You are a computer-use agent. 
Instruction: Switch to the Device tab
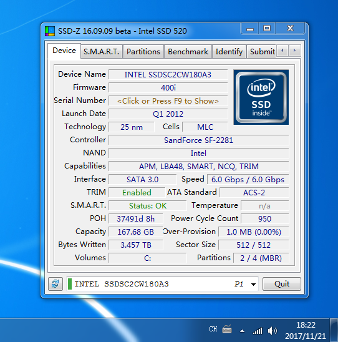click(x=64, y=51)
